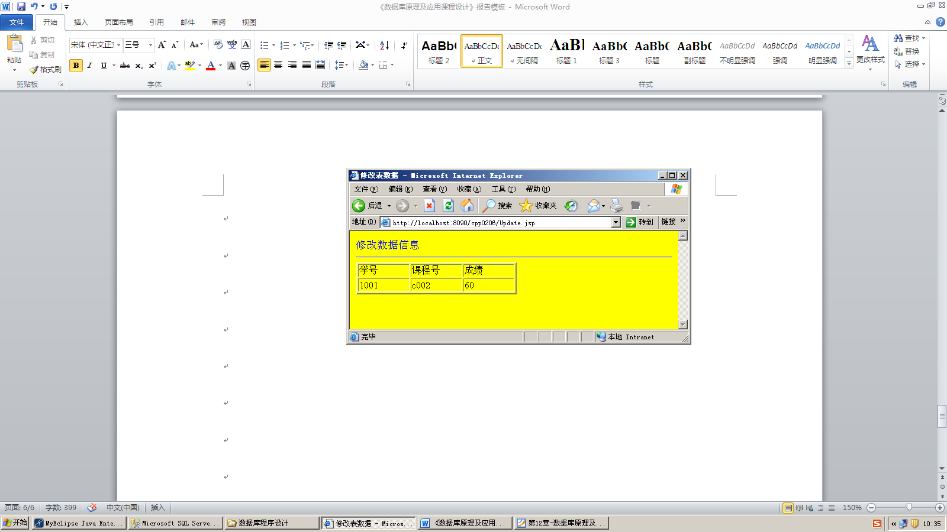Switch to Full Screen Reading view

click(x=799, y=508)
